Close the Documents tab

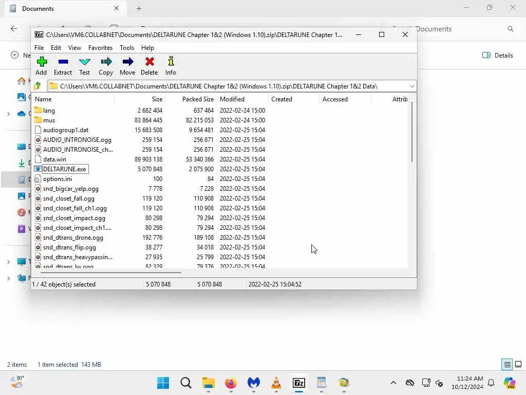point(117,8)
